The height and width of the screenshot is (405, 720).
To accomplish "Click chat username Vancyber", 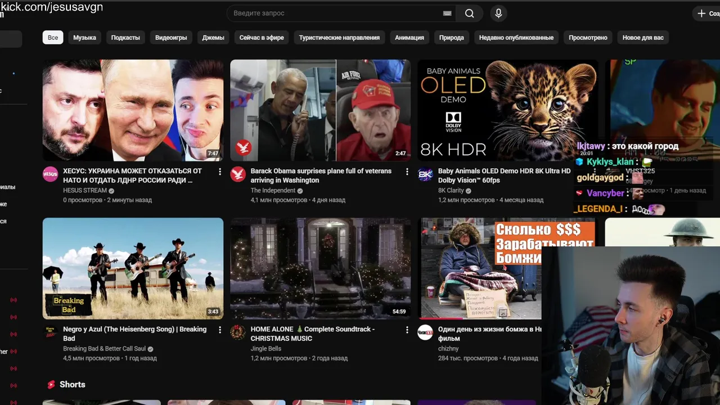I will click(605, 193).
